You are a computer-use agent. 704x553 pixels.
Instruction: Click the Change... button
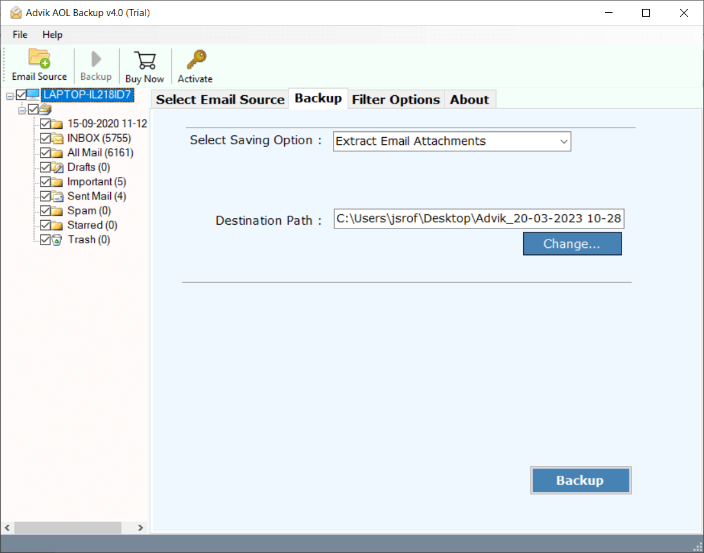pyautogui.click(x=572, y=244)
